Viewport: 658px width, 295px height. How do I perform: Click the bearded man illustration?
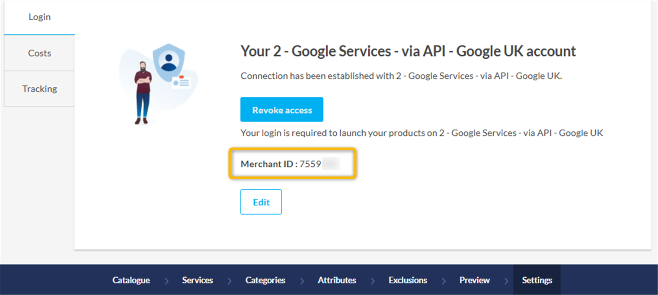pos(142,93)
